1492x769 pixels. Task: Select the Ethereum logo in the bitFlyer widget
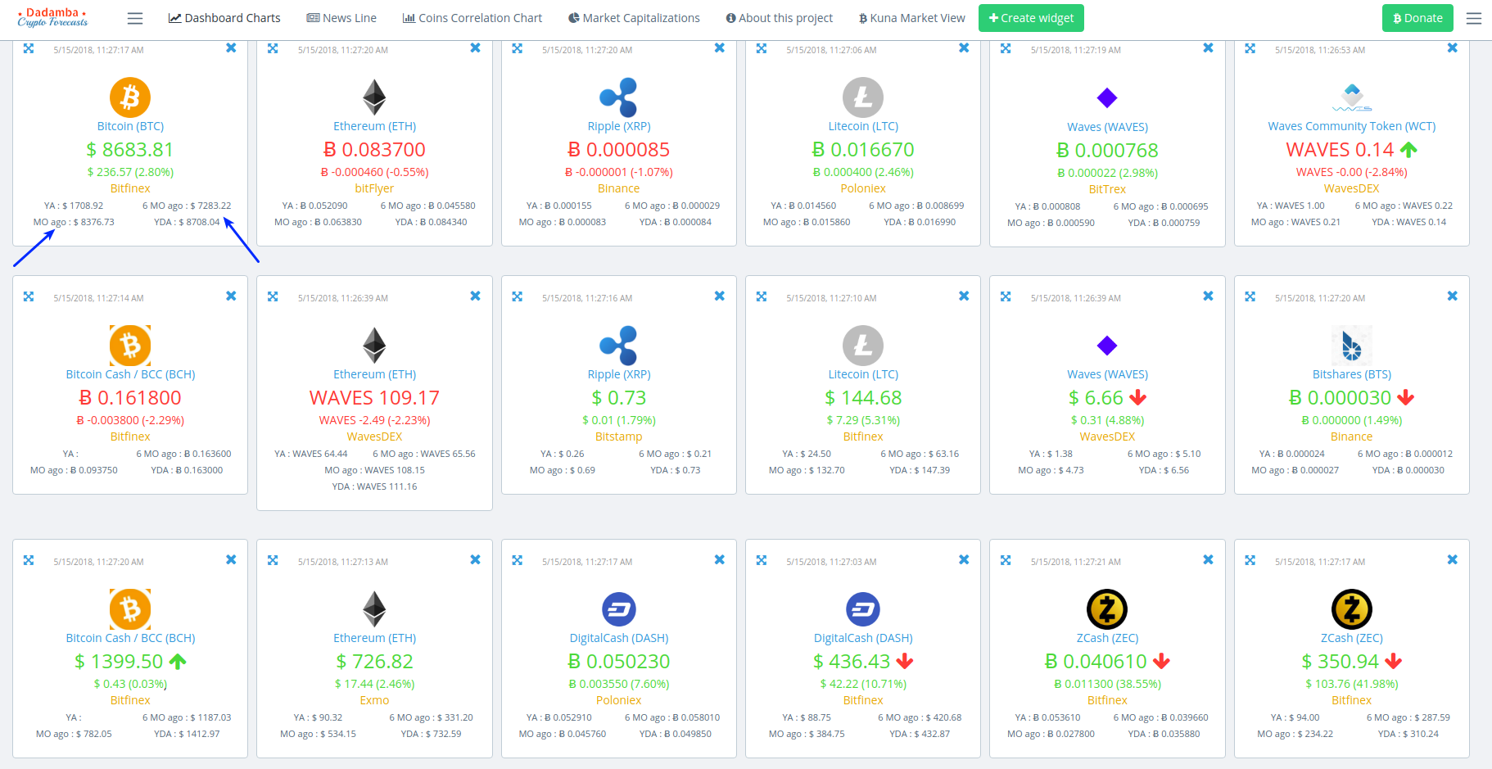coord(373,97)
